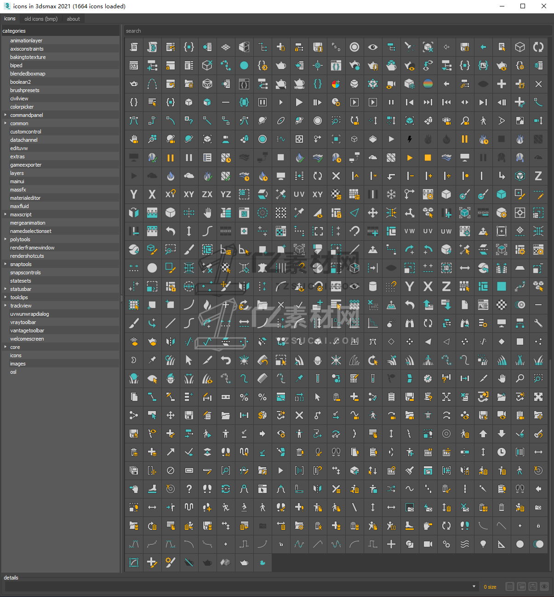Viewport: 554px width, 597px height.
Task: Switch to the old icons (bmp) tab
Action: click(x=41, y=19)
